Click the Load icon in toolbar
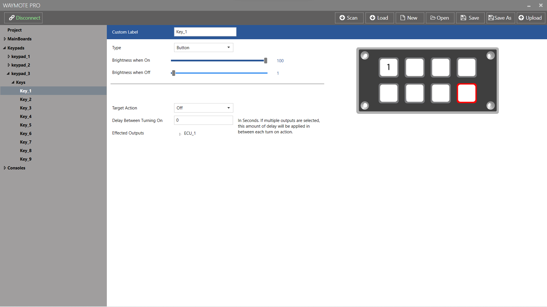The image size is (547, 307). pos(372,18)
